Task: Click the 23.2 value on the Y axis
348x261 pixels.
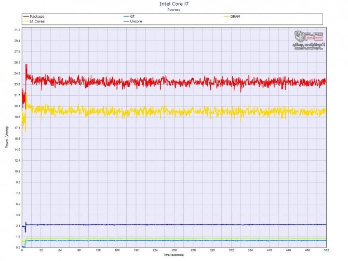Action: click(17, 84)
